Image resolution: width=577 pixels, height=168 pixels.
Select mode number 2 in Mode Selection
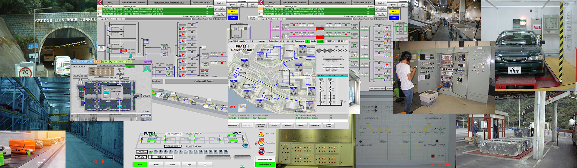click(155, 151)
